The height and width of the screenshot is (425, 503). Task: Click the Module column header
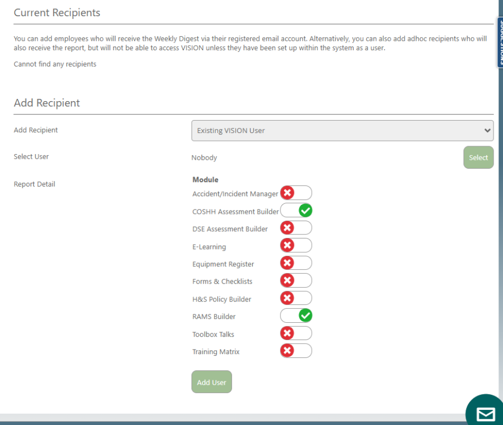pos(205,180)
